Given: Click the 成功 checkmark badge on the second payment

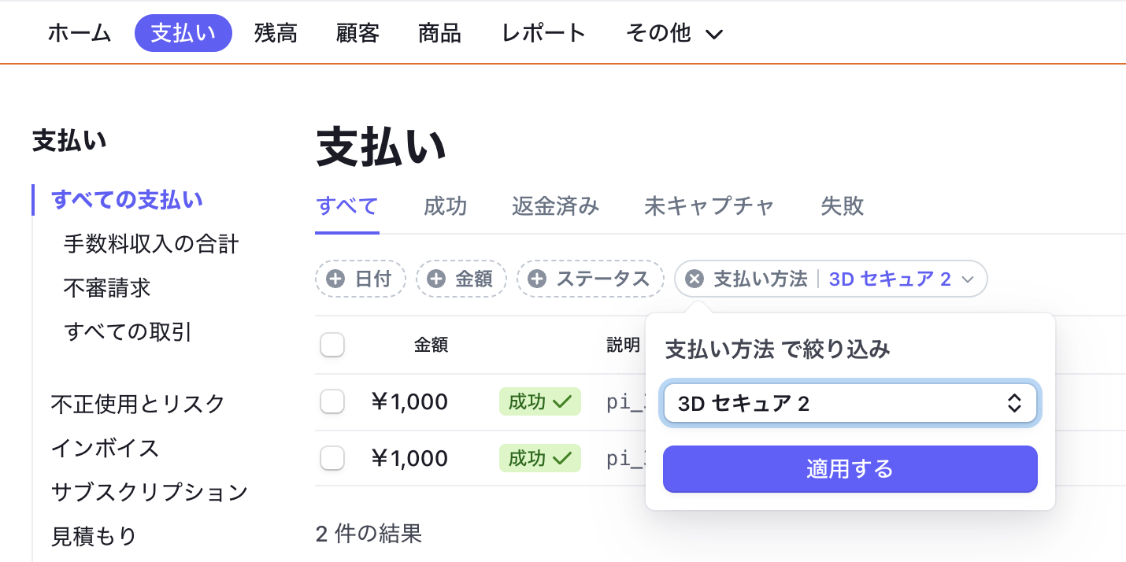Looking at the screenshot, I should [539, 458].
